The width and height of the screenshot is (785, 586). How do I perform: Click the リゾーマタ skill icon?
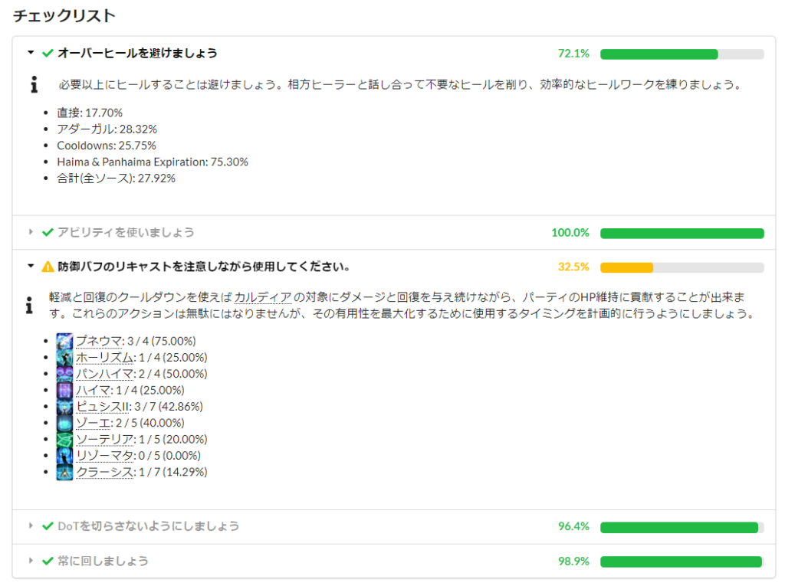64,455
